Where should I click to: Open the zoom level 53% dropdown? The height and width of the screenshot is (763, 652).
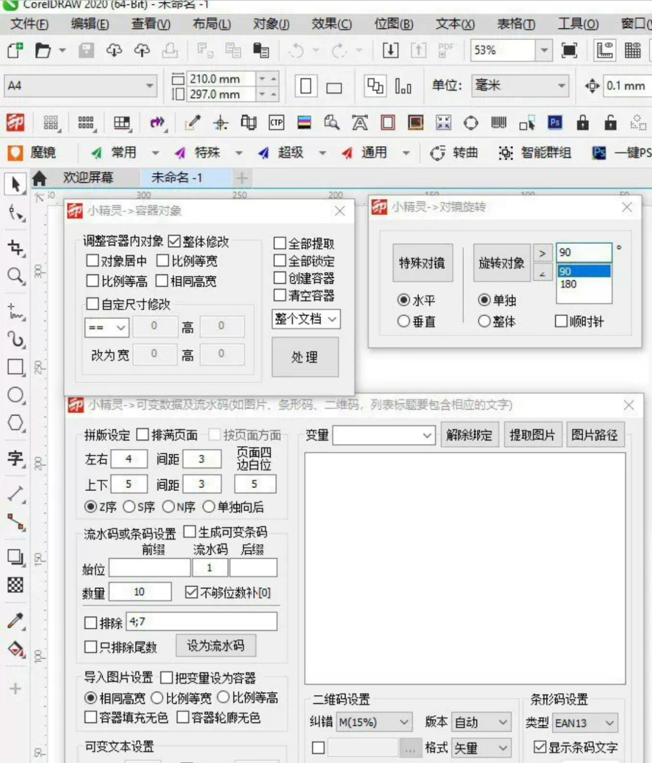[544, 51]
